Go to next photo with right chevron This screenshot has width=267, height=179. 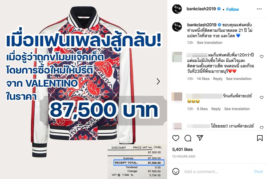click(158, 81)
